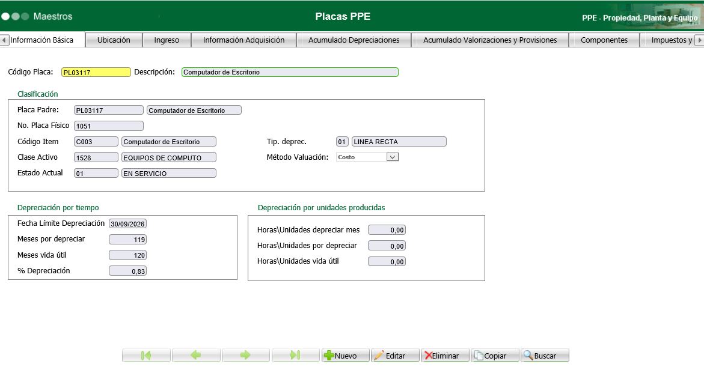Click the Clasificación section heading

point(38,94)
